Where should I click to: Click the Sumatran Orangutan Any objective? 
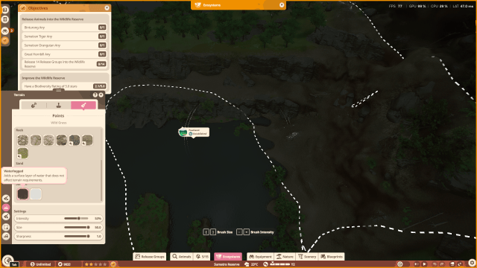(64, 45)
